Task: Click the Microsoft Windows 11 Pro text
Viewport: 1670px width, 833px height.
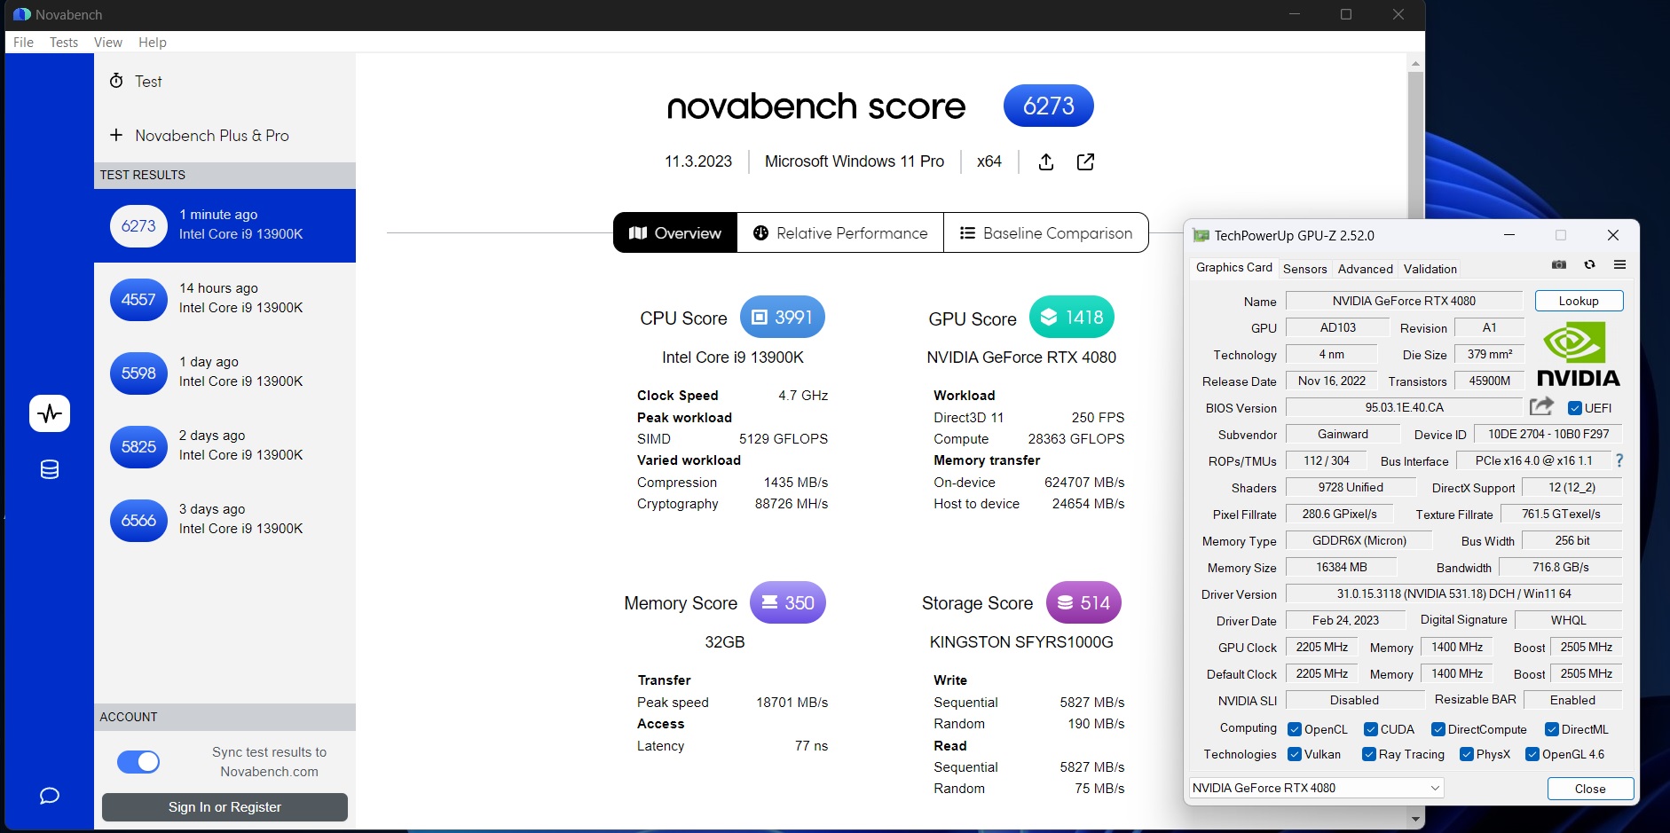Action: (x=855, y=161)
